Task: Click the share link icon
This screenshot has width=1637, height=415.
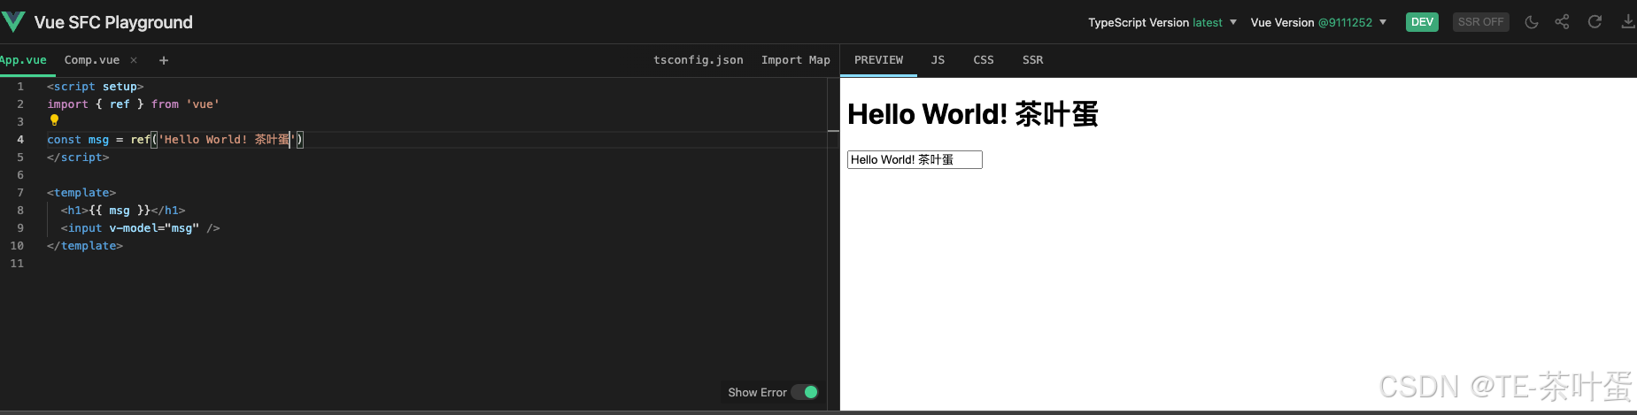Action: [x=1562, y=22]
